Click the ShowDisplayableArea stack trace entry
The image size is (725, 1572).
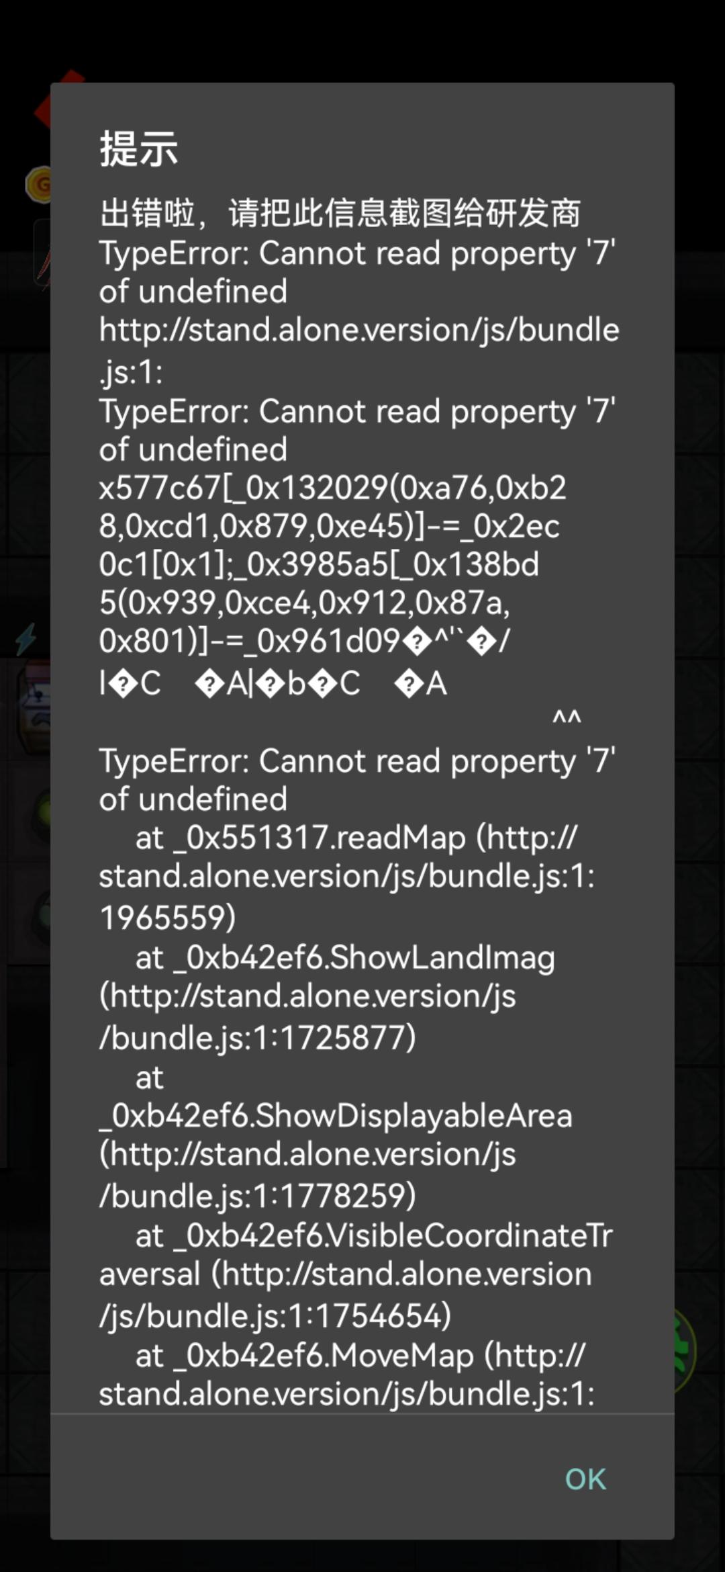pyautogui.click(x=336, y=1136)
